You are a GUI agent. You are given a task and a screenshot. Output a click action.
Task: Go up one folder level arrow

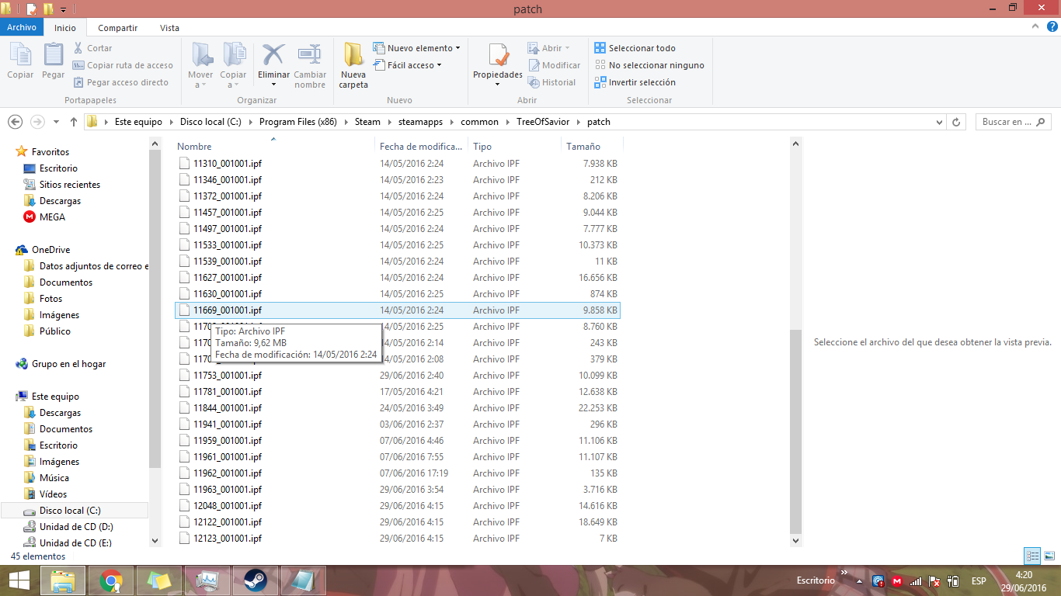click(x=74, y=122)
